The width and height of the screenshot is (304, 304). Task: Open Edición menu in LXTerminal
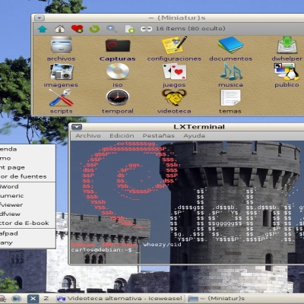pyautogui.click(x=122, y=136)
